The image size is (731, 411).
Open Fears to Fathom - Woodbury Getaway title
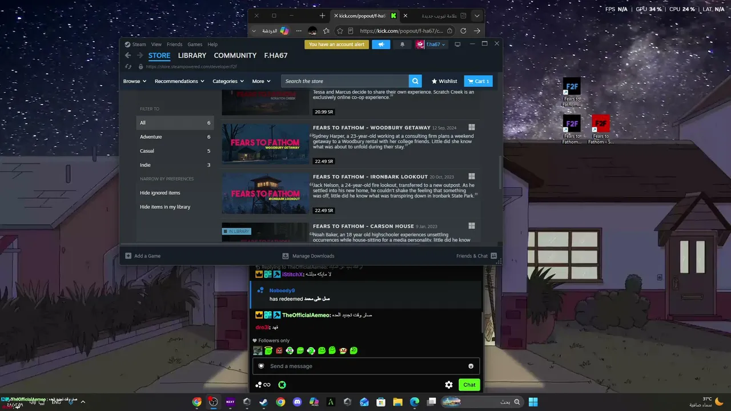[372, 128]
